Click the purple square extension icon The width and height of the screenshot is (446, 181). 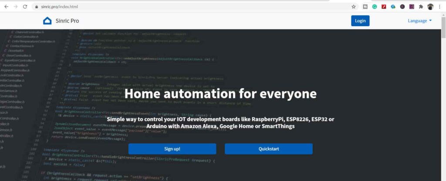click(x=411, y=7)
